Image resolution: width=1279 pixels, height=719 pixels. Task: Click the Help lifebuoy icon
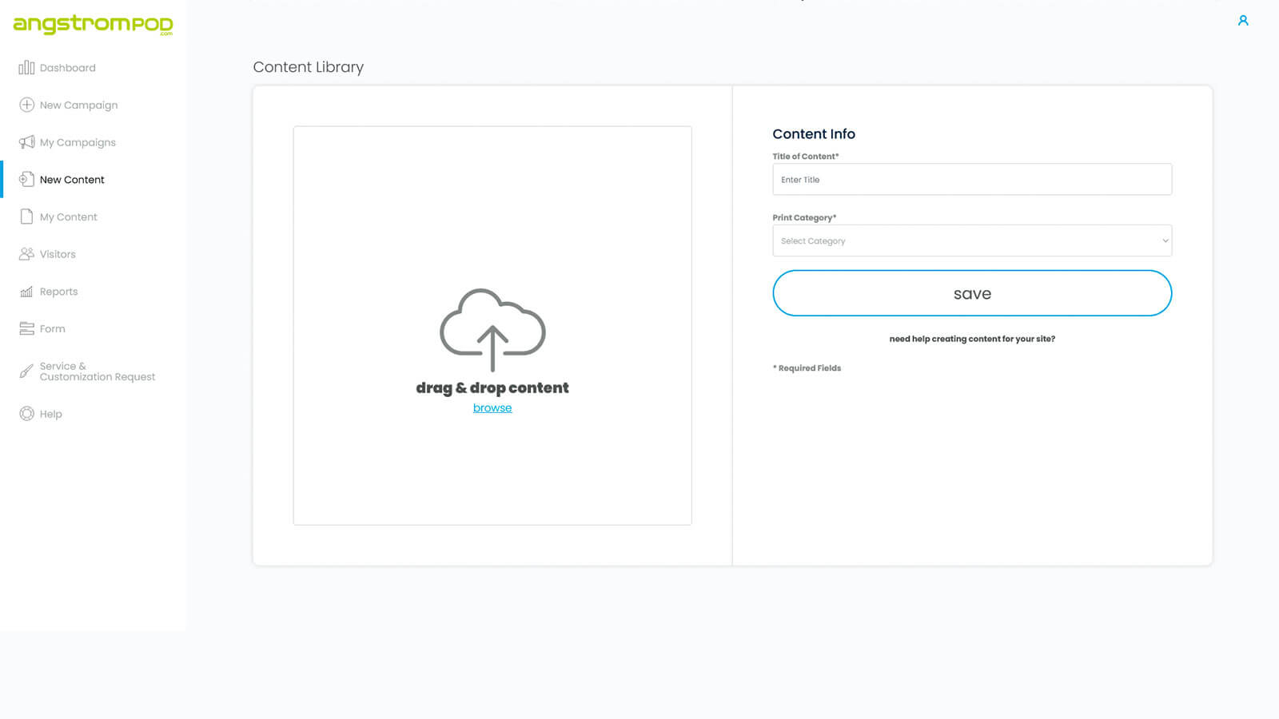pos(26,414)
